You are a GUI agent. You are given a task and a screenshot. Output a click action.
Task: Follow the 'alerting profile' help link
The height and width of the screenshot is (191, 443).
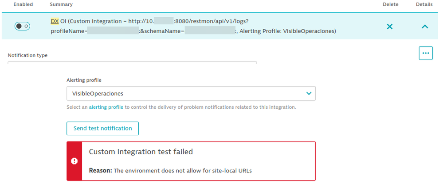click(x=106, y=107)
